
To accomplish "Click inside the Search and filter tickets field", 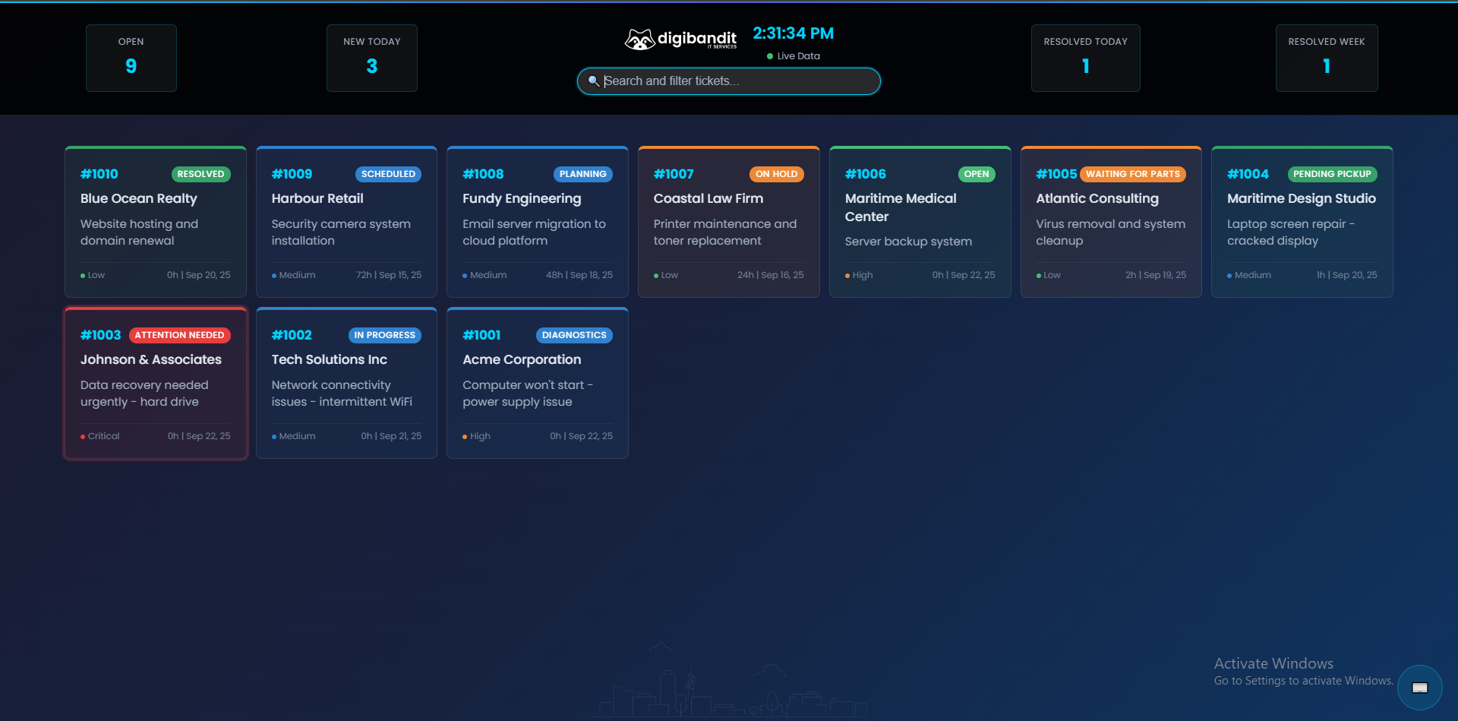I will point(737,81).
